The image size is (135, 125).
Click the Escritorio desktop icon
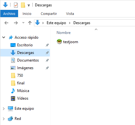coord(13,45)
